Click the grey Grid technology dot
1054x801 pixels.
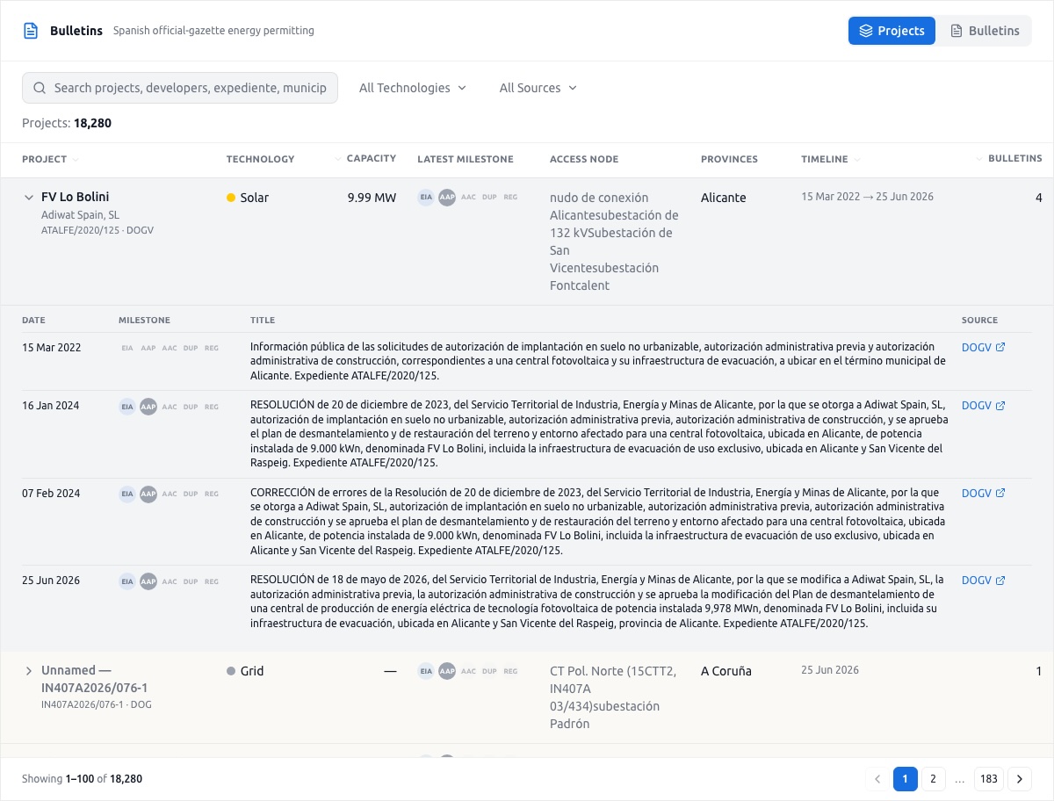[x=231, y=671]
